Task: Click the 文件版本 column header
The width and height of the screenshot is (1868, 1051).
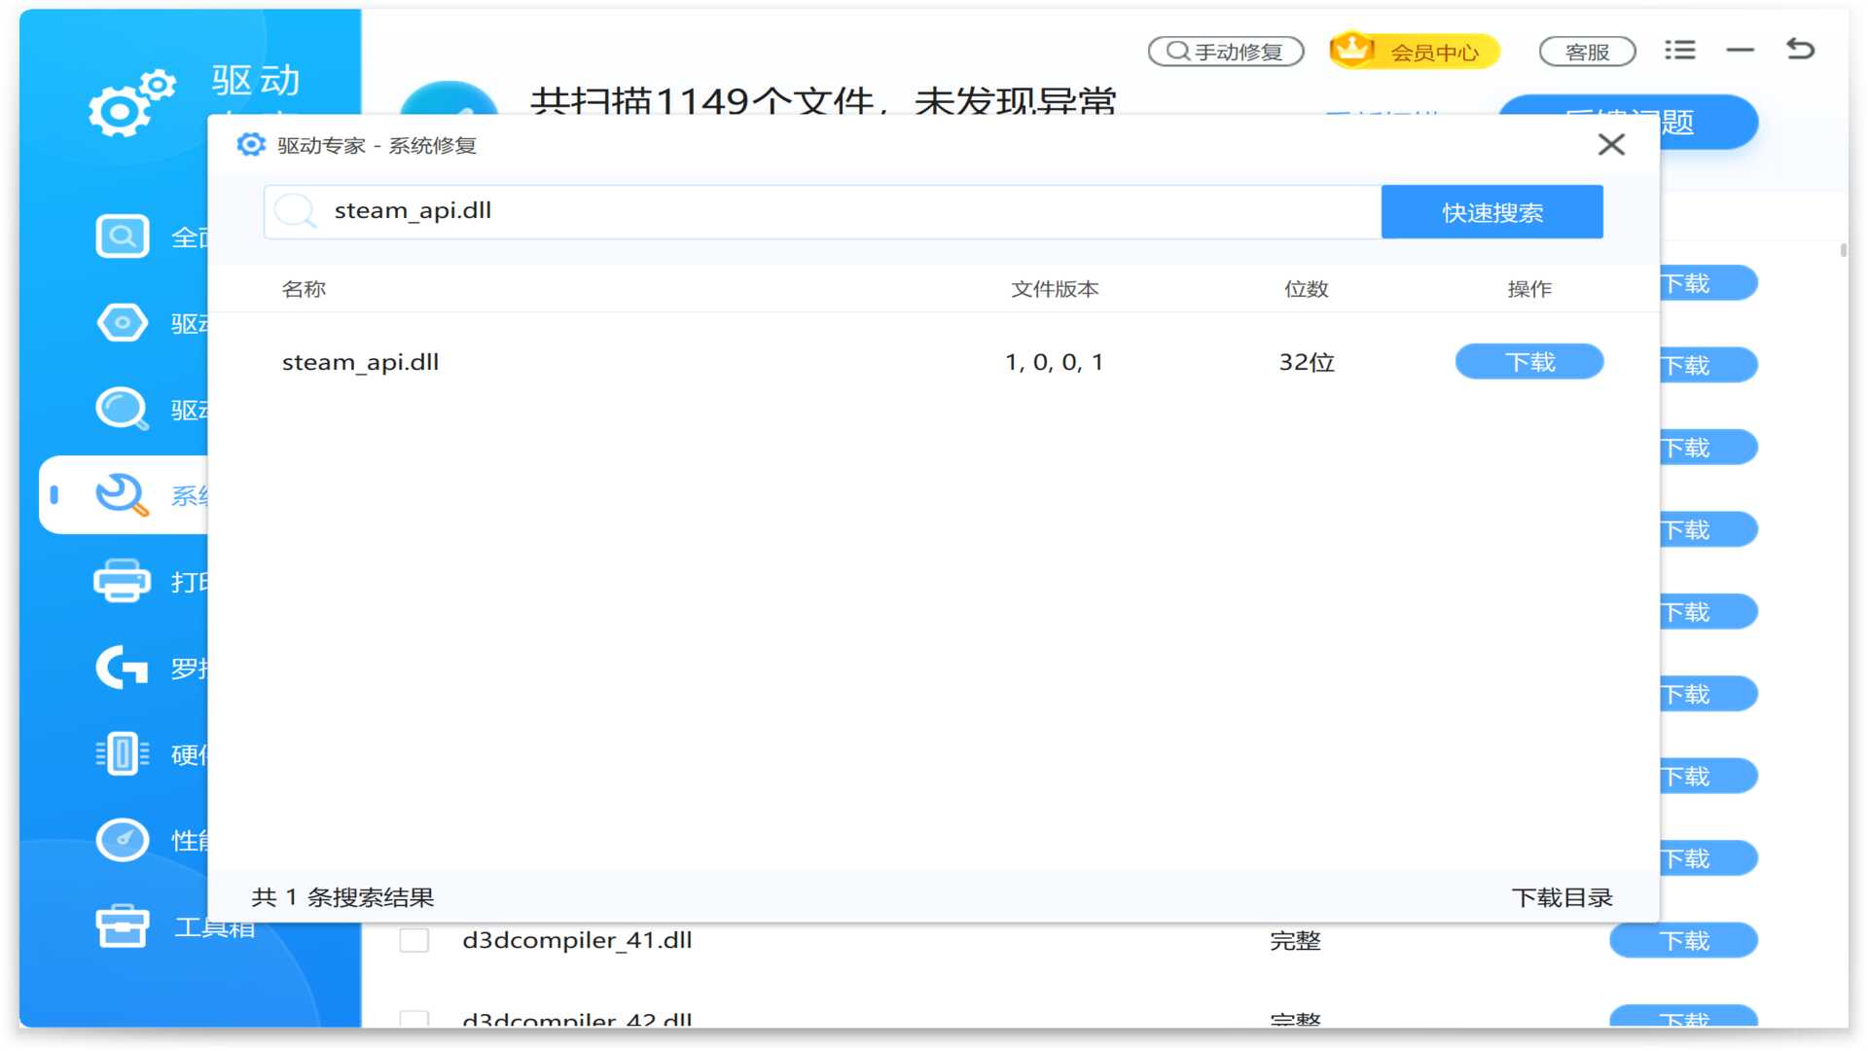Action: 1055,289
